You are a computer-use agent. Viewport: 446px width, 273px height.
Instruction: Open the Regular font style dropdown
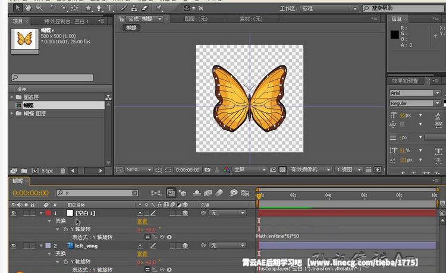pyautogui.click(x=415, y=103)
